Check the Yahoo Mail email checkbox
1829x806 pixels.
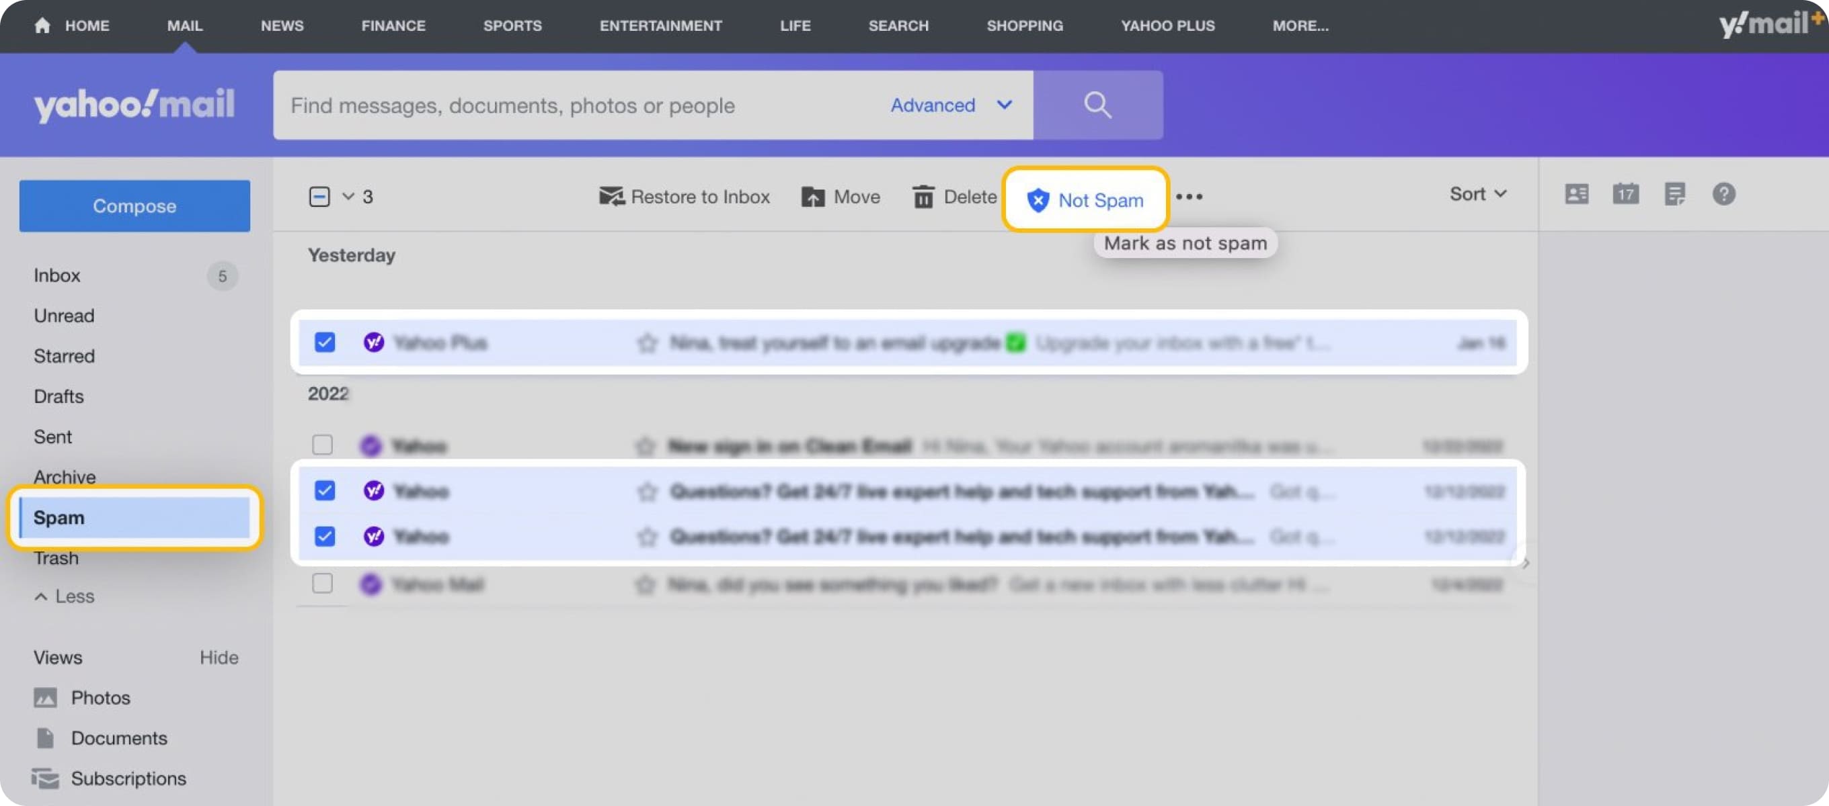tap(322, 583)
